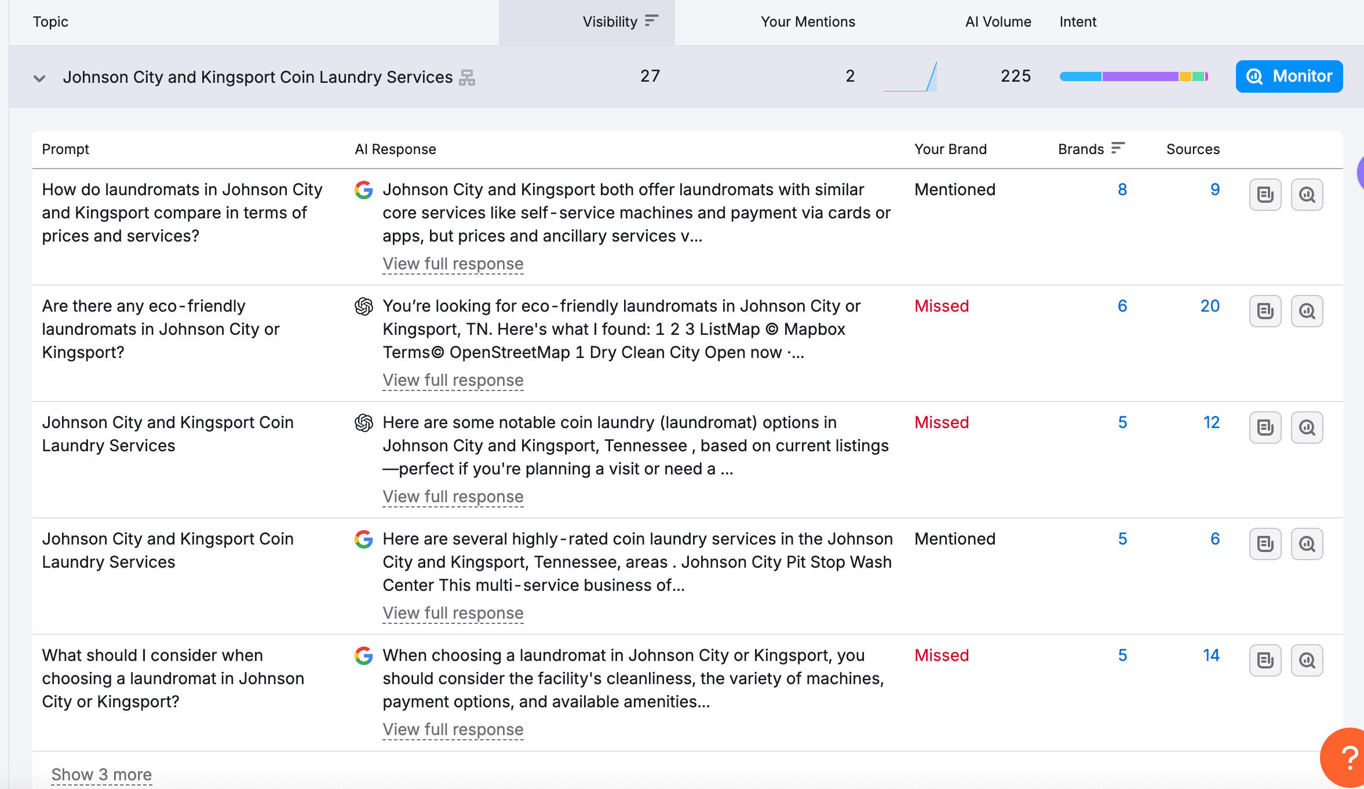This screenshot has height=789, width=1364.
Task: Open response details icon for last prompt row
Action: pyautogui.click(x=1265, y=660)
